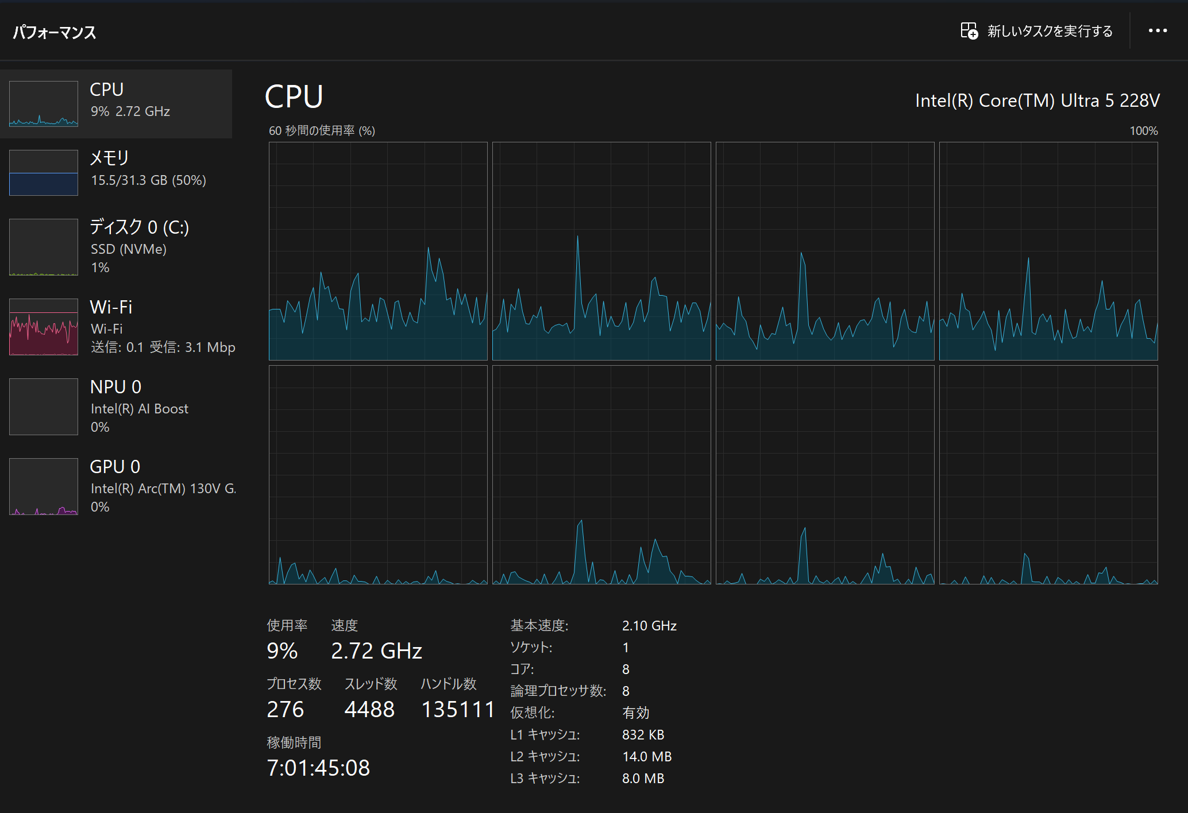Switch to the NPU 0 performance view
Viewport: 1188px width, 813px height.
115,388
